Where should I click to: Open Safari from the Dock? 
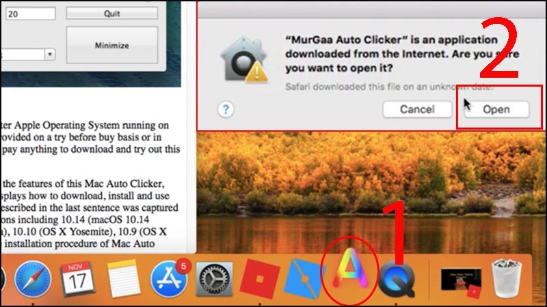click(33, 279)
